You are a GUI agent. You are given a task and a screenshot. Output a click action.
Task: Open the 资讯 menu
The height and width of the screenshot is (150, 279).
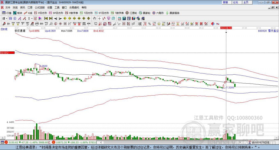pos(22,7)
